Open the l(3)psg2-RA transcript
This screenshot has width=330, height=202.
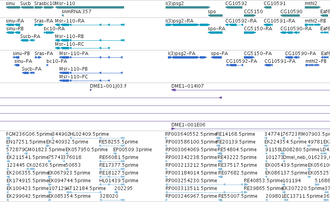click(x=188, y=25)
